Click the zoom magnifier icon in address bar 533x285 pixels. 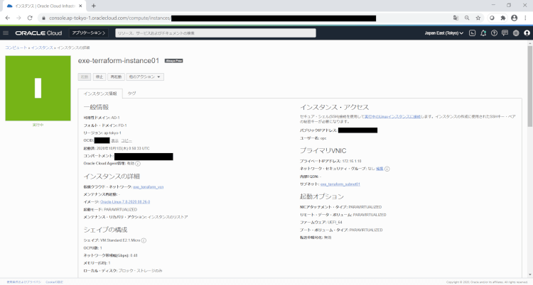(x=467, y=18)
